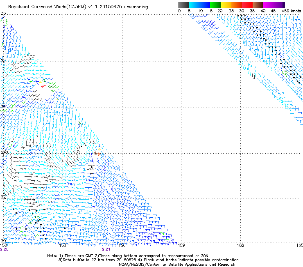Click the purple time label '9:21'

pos(106,249)
